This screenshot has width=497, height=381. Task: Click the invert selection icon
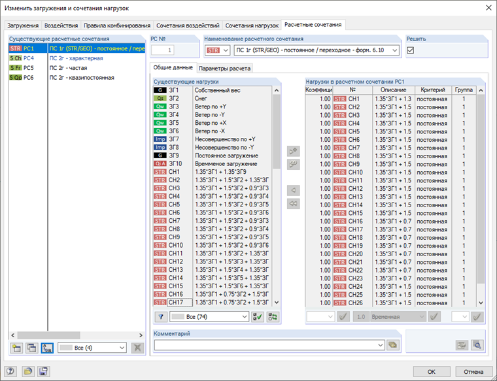pyautogui.click(x=273, y=317)
